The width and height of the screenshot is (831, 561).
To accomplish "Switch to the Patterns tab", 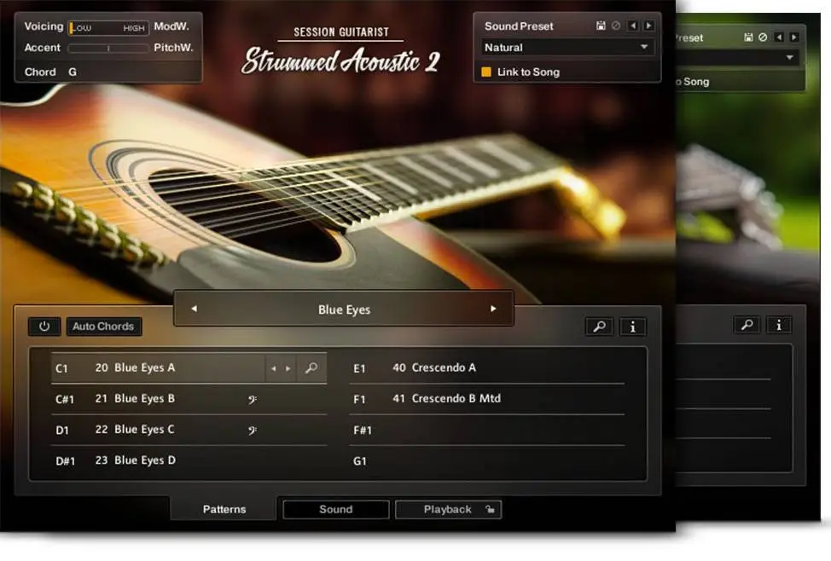I will coord(224,509).
